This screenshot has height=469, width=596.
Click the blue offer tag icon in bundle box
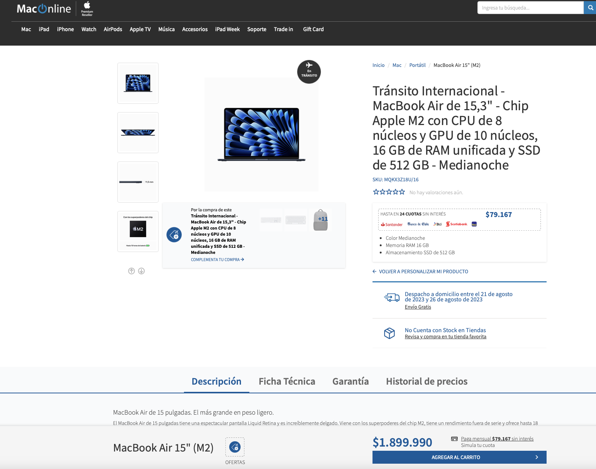click(174, 235)
